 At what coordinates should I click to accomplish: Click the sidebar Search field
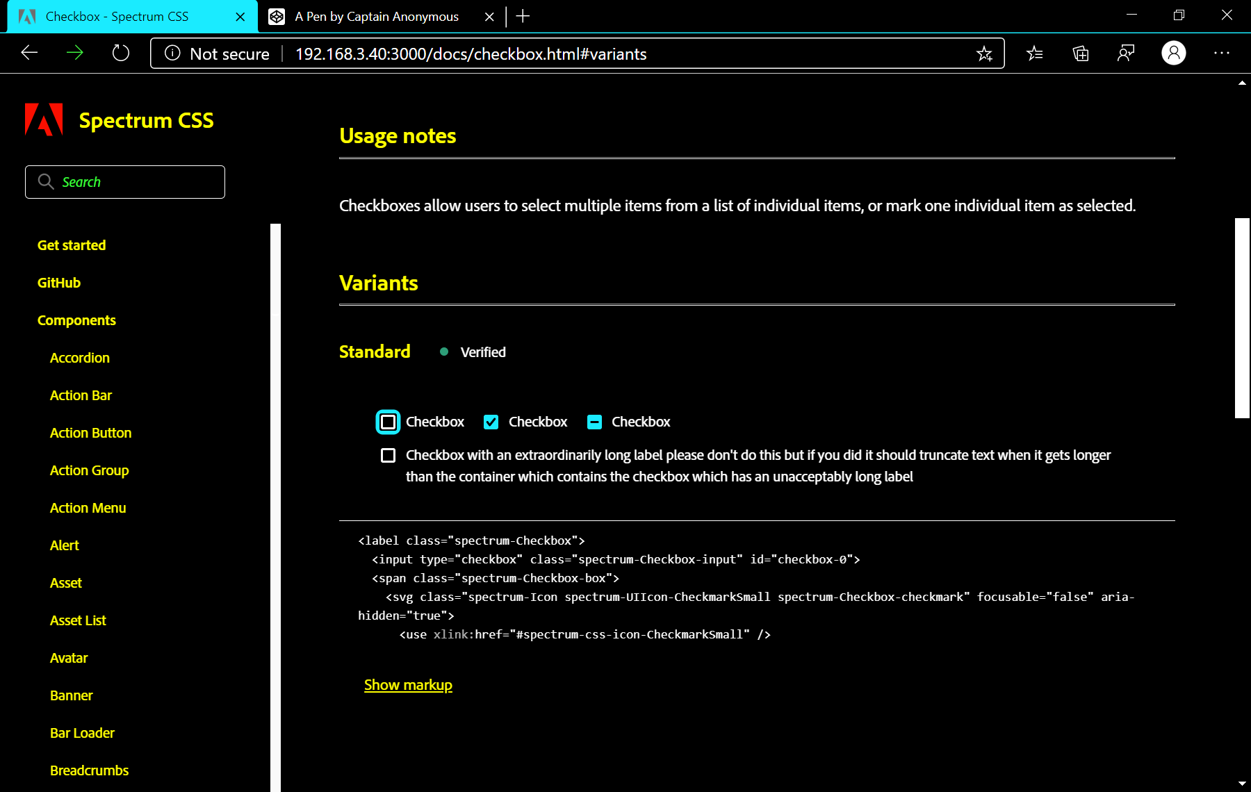pyautogui.click(x=125, y=182)
